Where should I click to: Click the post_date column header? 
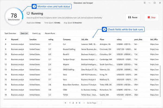tap(138, 39)
